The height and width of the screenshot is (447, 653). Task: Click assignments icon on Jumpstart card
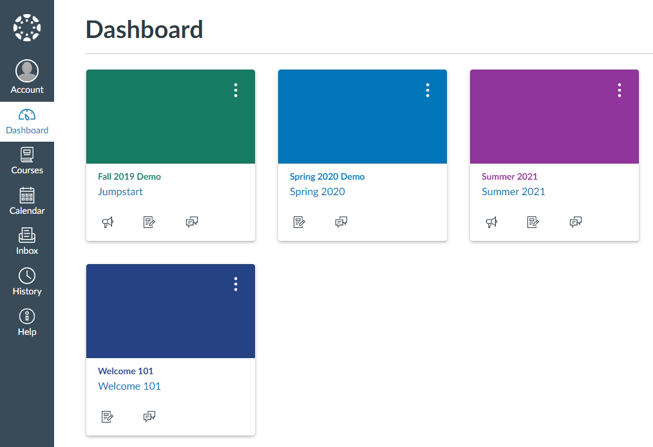[149, 222]
